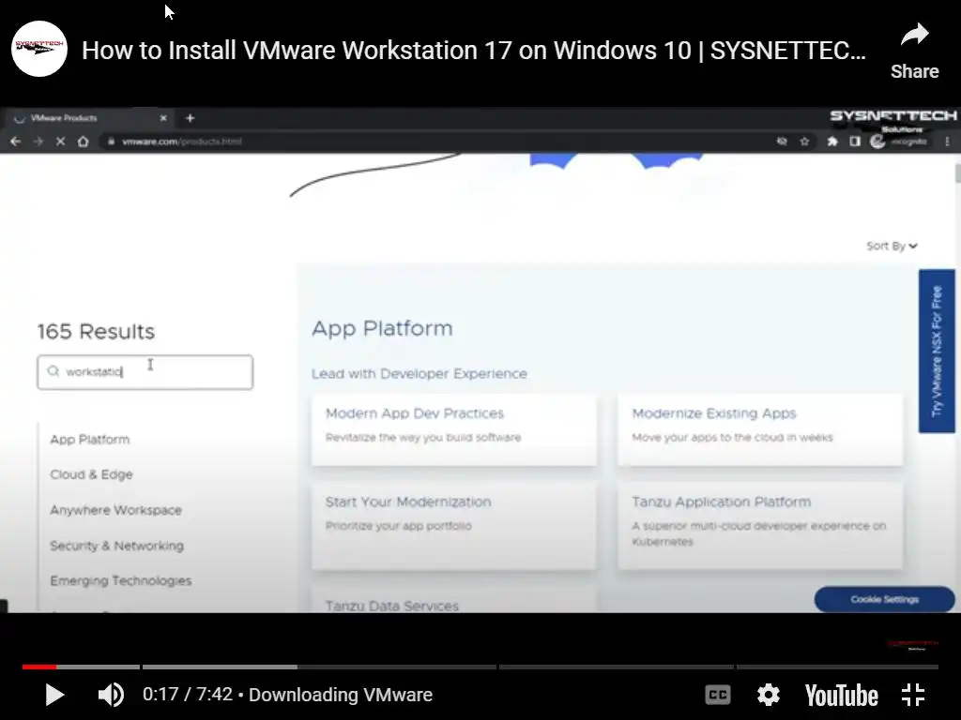Focus the products search field

pos(145,372)
